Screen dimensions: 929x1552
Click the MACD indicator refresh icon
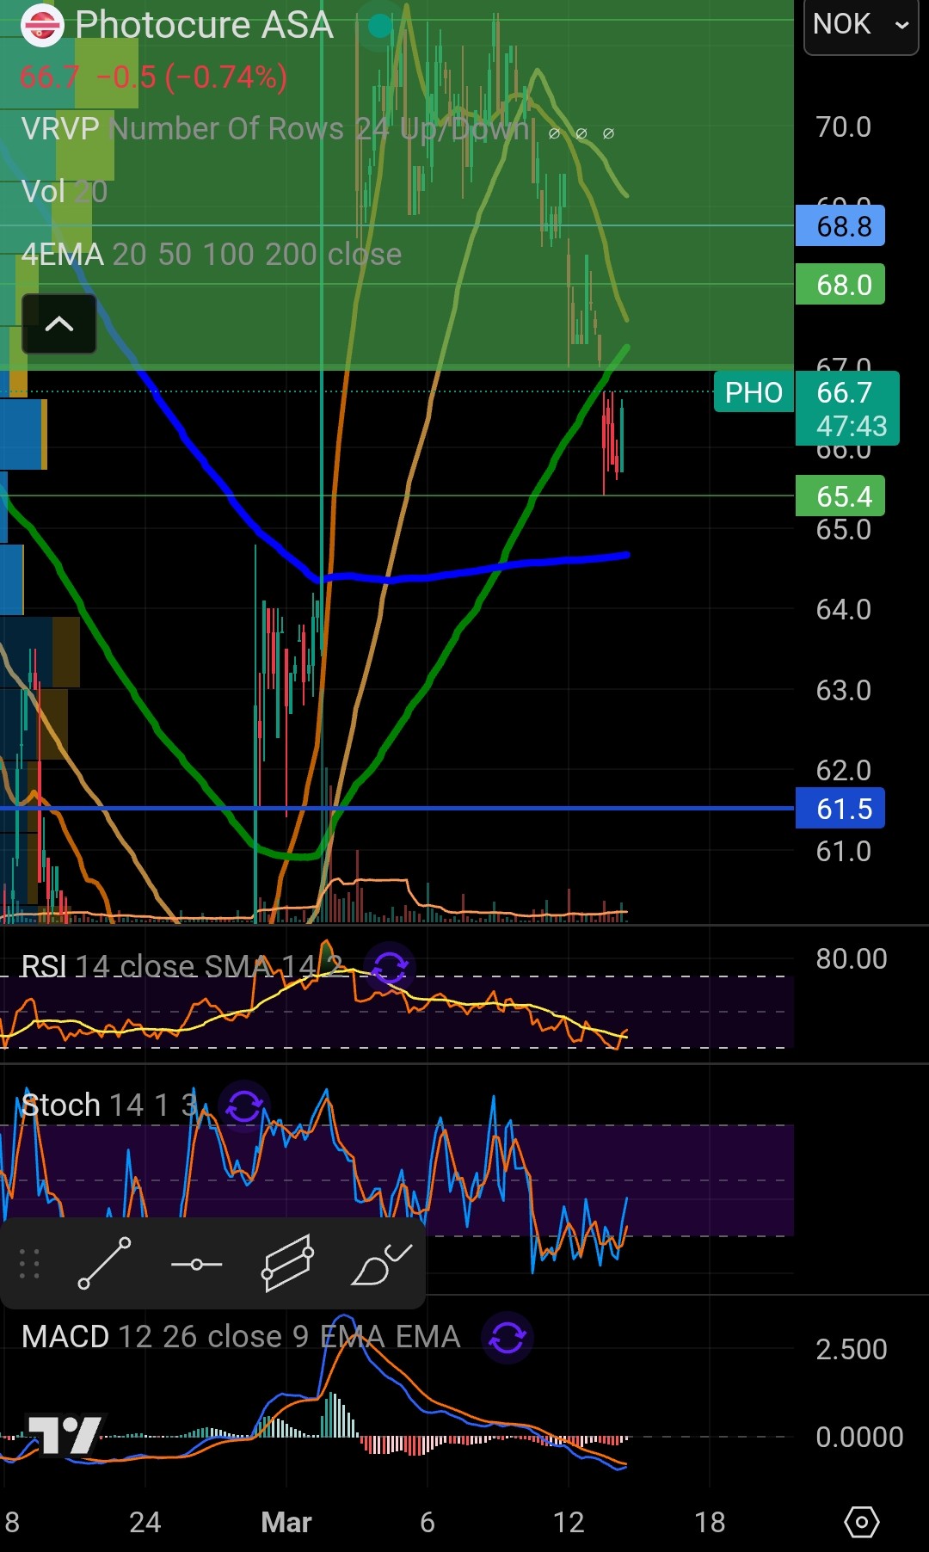coord(508,1338)
